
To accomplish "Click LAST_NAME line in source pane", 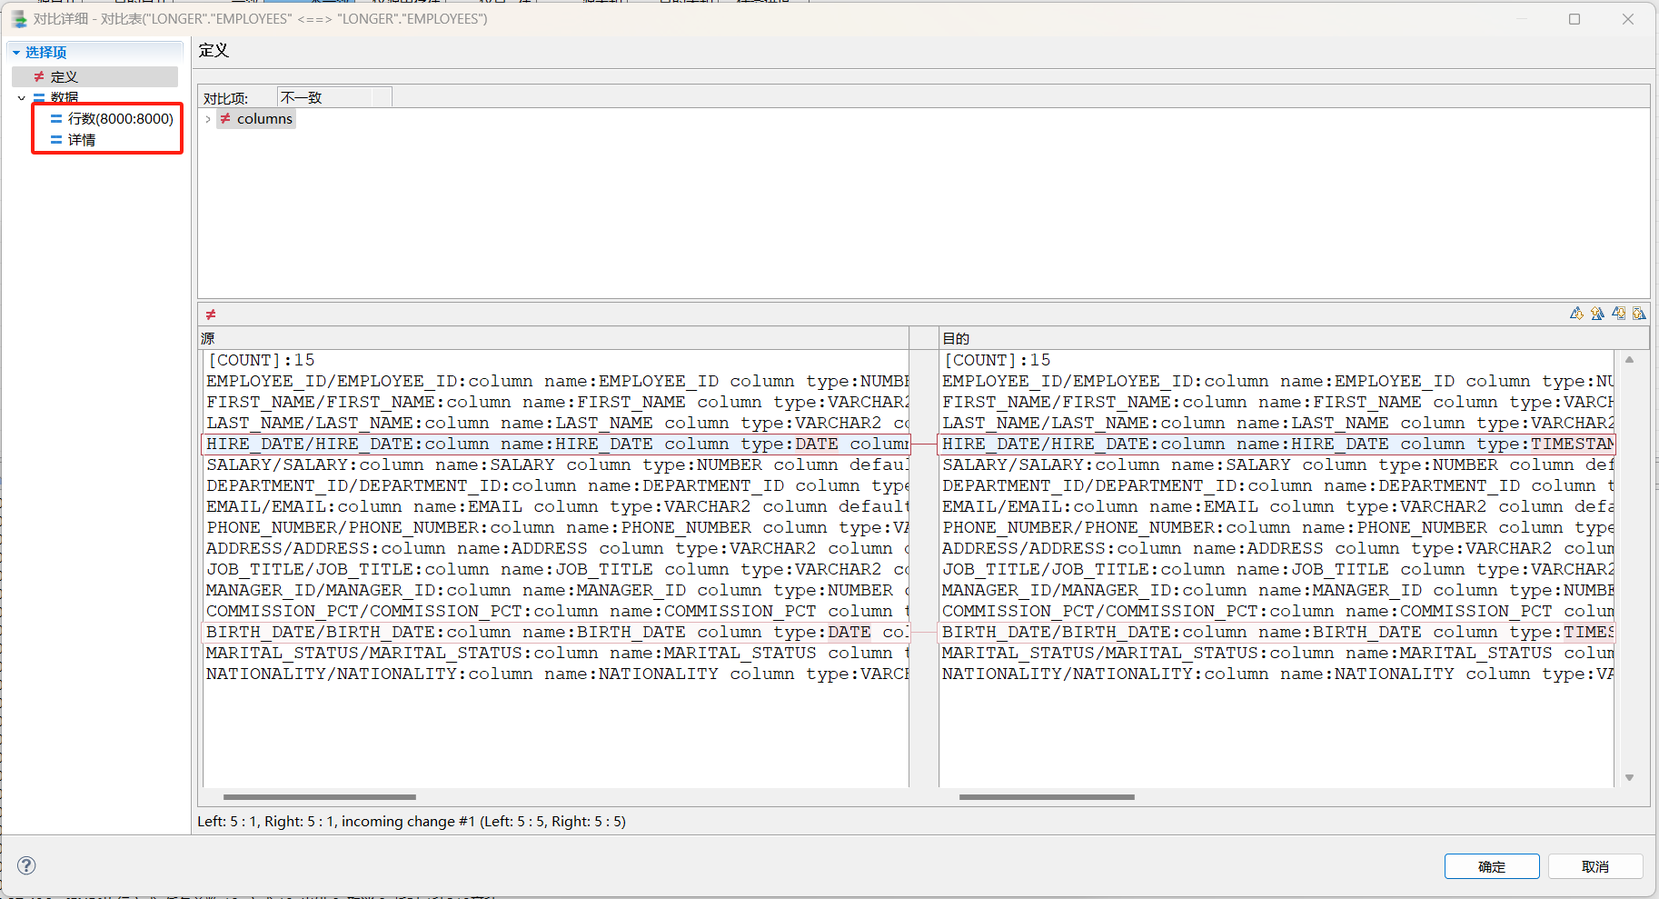I will tap(556, 424).
